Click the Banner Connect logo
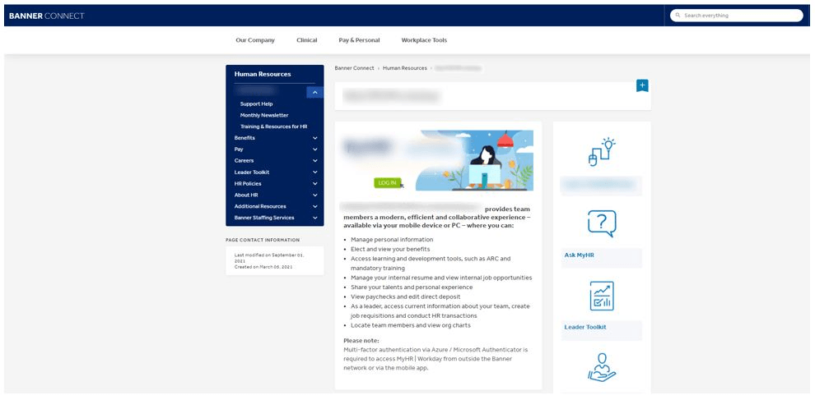 point(46,16)
